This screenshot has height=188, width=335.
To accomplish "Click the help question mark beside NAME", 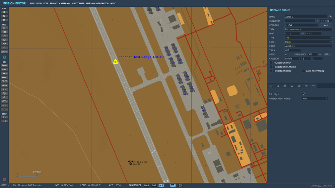I will click(330, 17).
